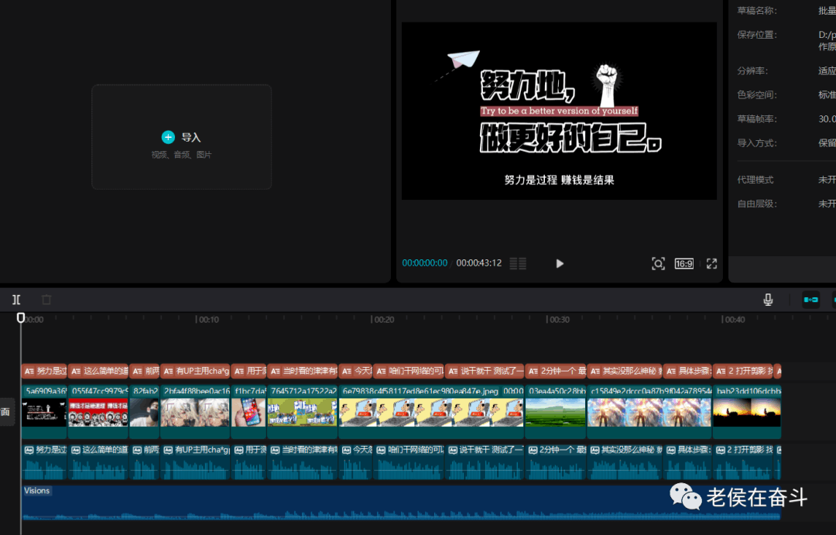Click the 代理模式 label in draft details
Screen dimensions: 836x535
pyautogui.click(x=755, y=180)
